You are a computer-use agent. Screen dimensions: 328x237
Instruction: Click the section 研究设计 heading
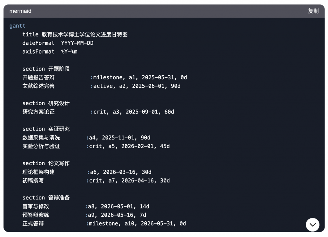coord(46,103)
